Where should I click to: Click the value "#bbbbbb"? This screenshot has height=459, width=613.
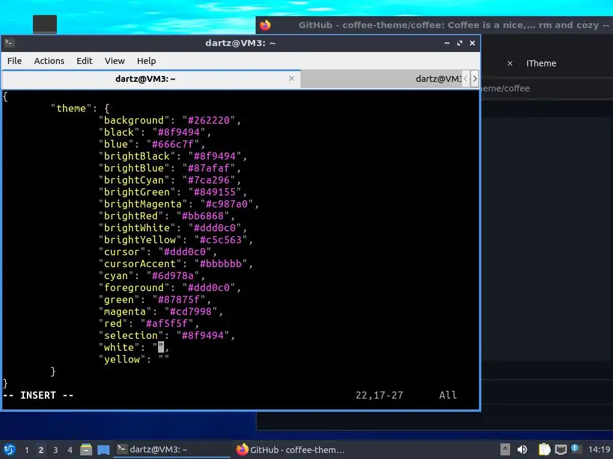[x=221, y=264]
